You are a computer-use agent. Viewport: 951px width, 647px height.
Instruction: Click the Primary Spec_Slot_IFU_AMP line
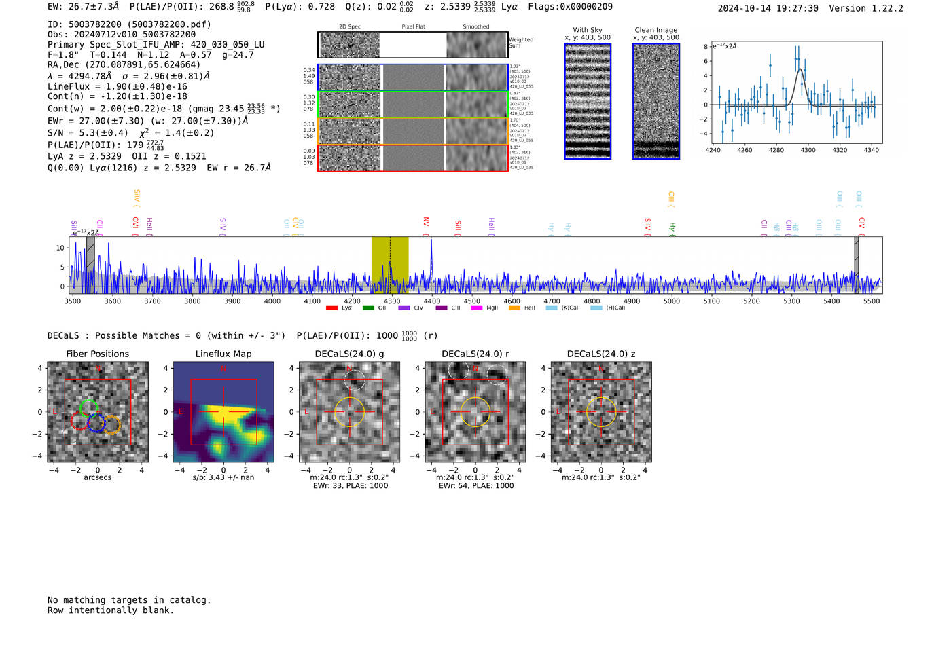(156, 45)
